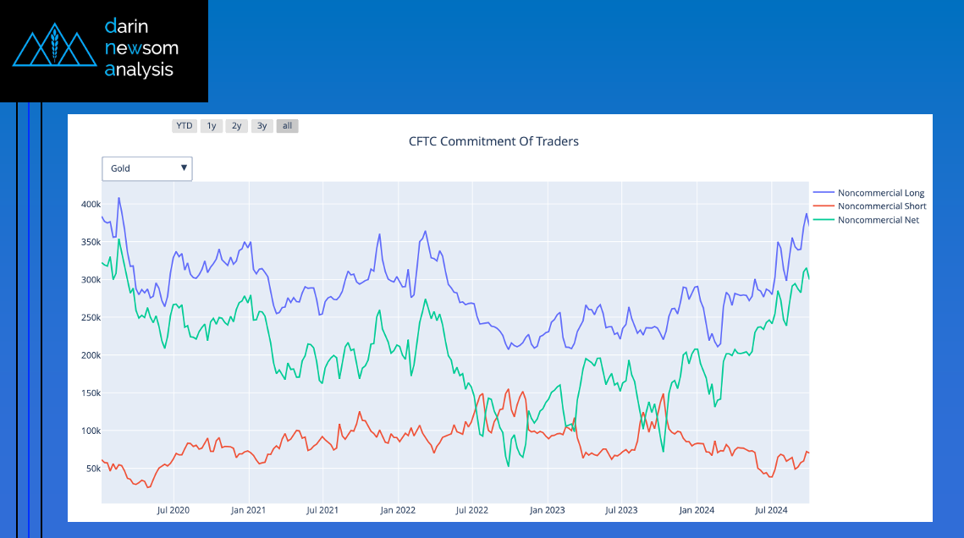Show all data with the all button

288,126
